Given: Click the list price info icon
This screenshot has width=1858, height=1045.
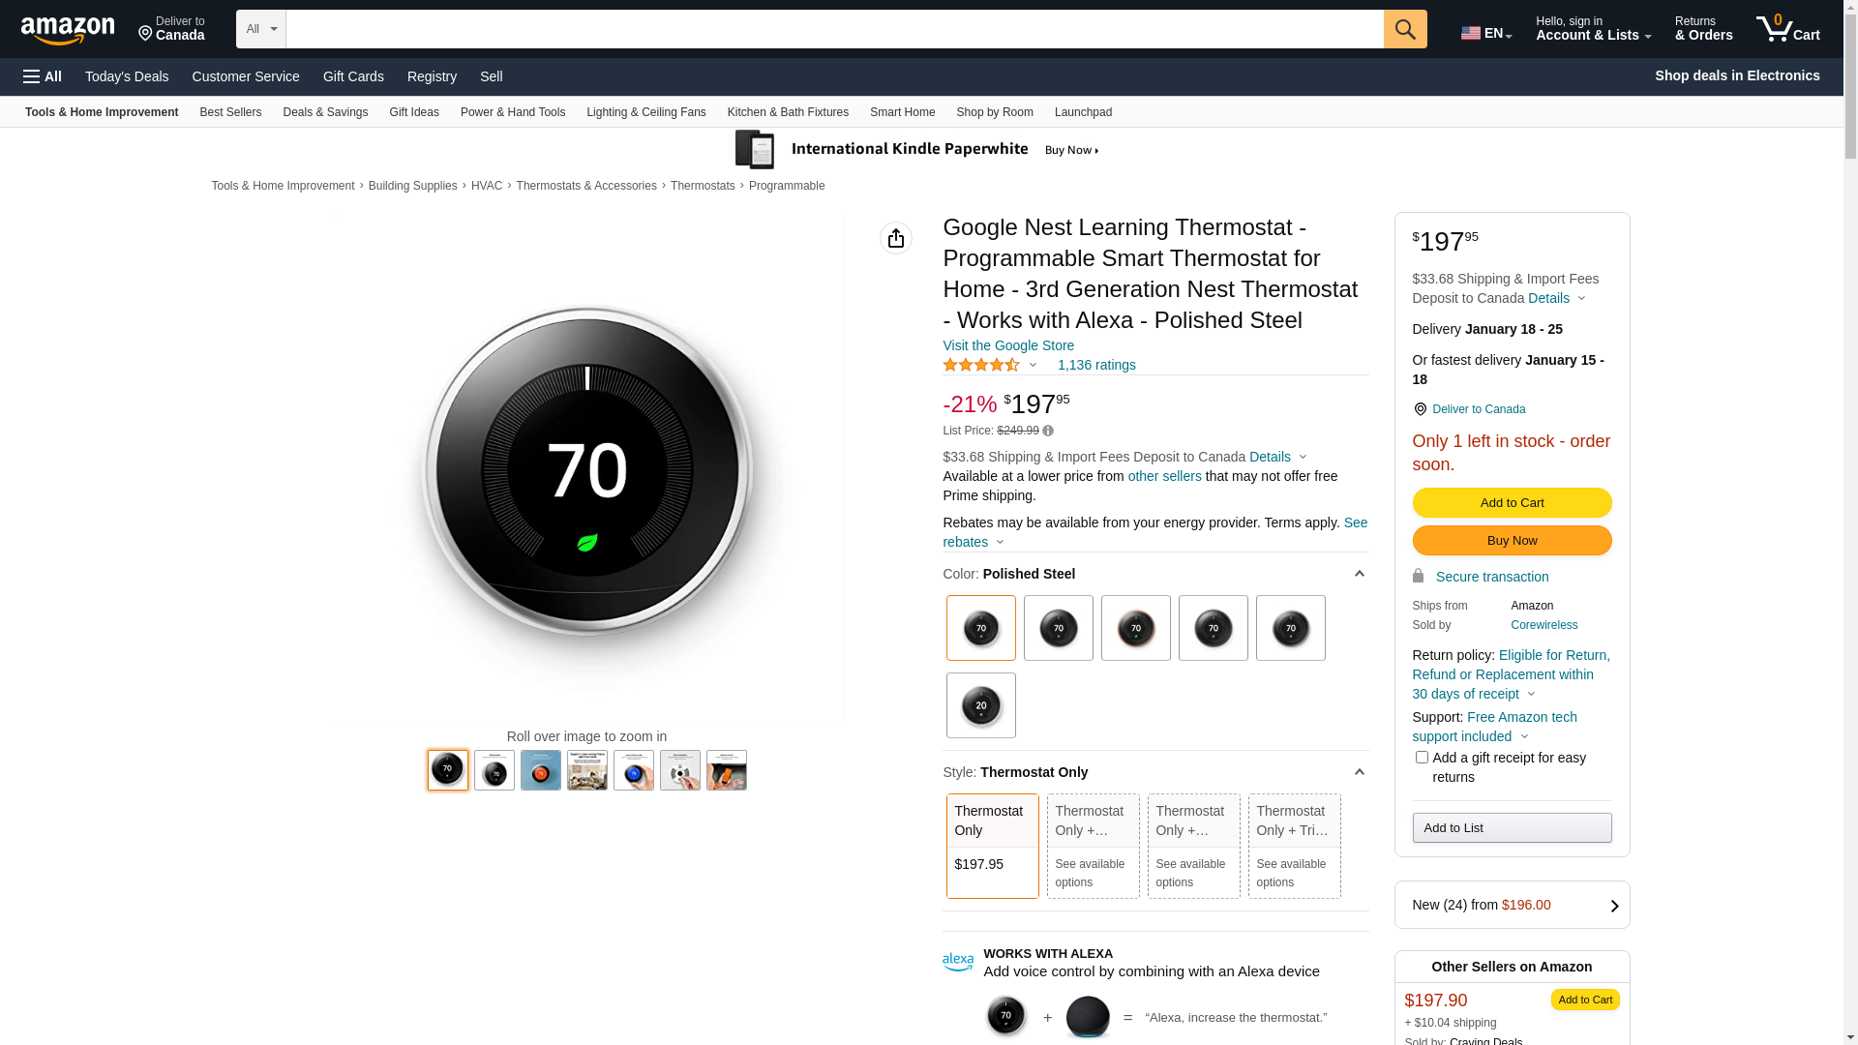Looking at the screenshot, I should pos(1048,432).
